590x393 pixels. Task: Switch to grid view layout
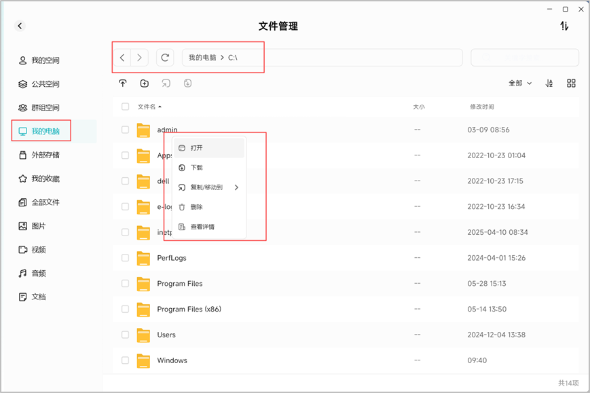pos(571,83)
